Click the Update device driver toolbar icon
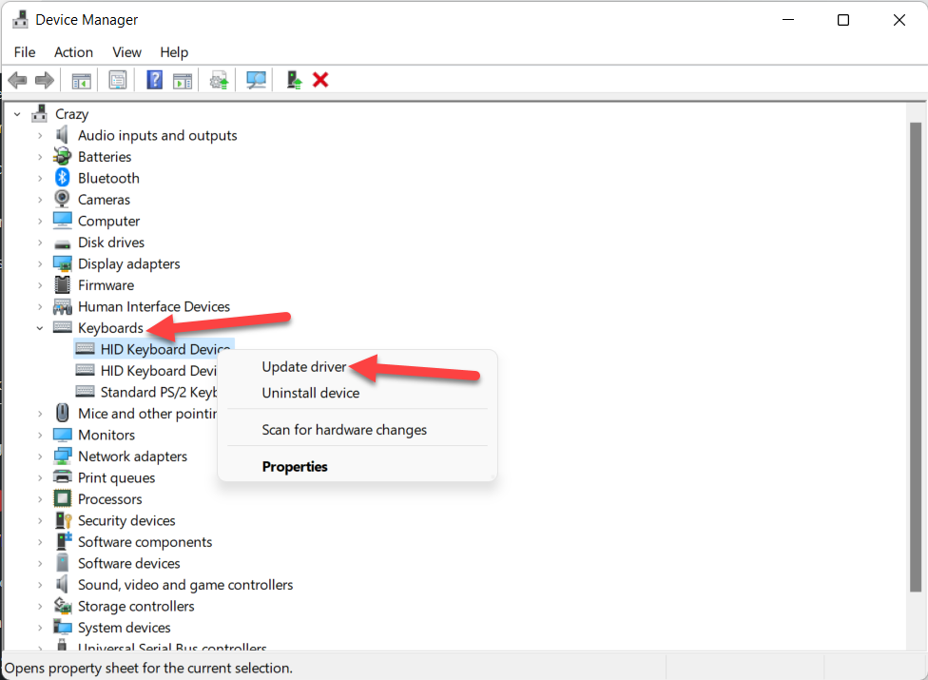Image resolution: width=928 pixels, height=680 pixels. (220, 80)
